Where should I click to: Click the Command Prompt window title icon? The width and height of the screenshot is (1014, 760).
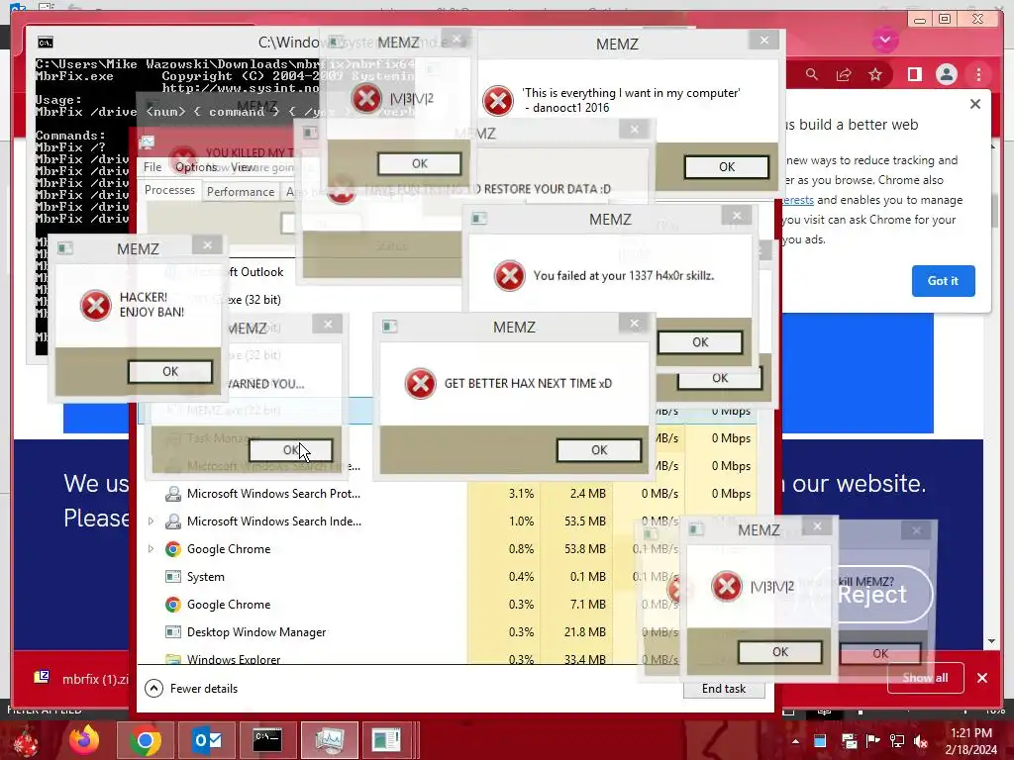click(x=46, y=43)
